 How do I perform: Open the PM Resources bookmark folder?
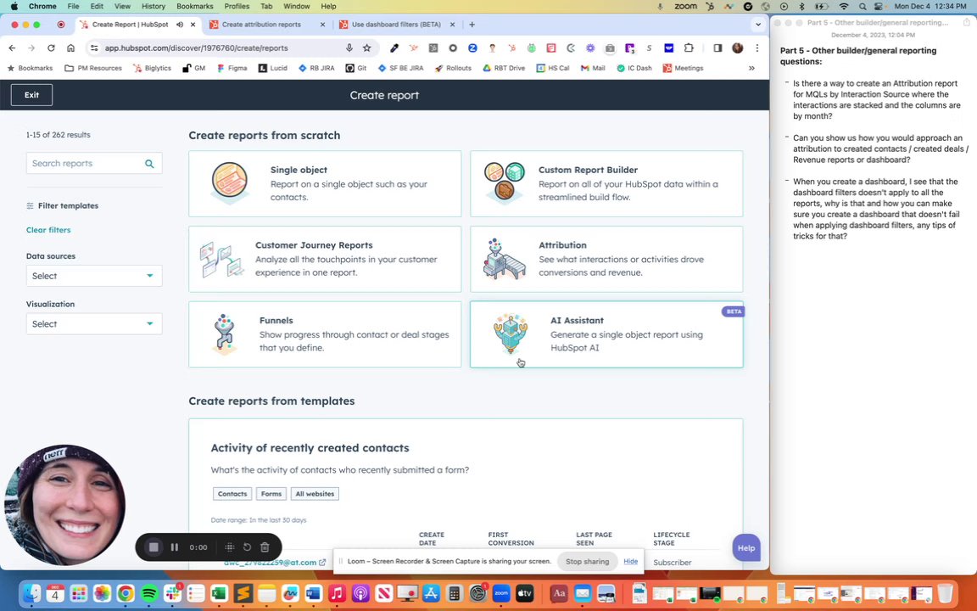(93, 68)
